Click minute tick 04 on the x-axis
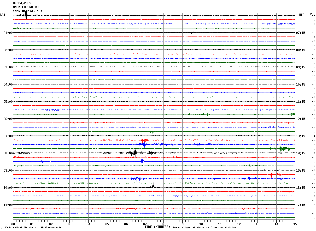Viewport: 316px width, 231px height. click(88, 224)
